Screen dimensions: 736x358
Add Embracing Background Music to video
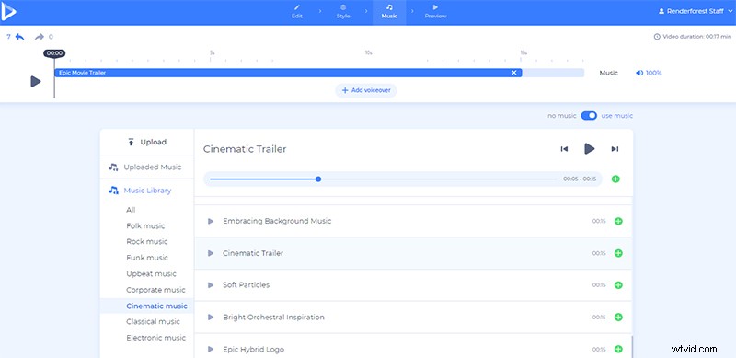[x=618, y=221]
